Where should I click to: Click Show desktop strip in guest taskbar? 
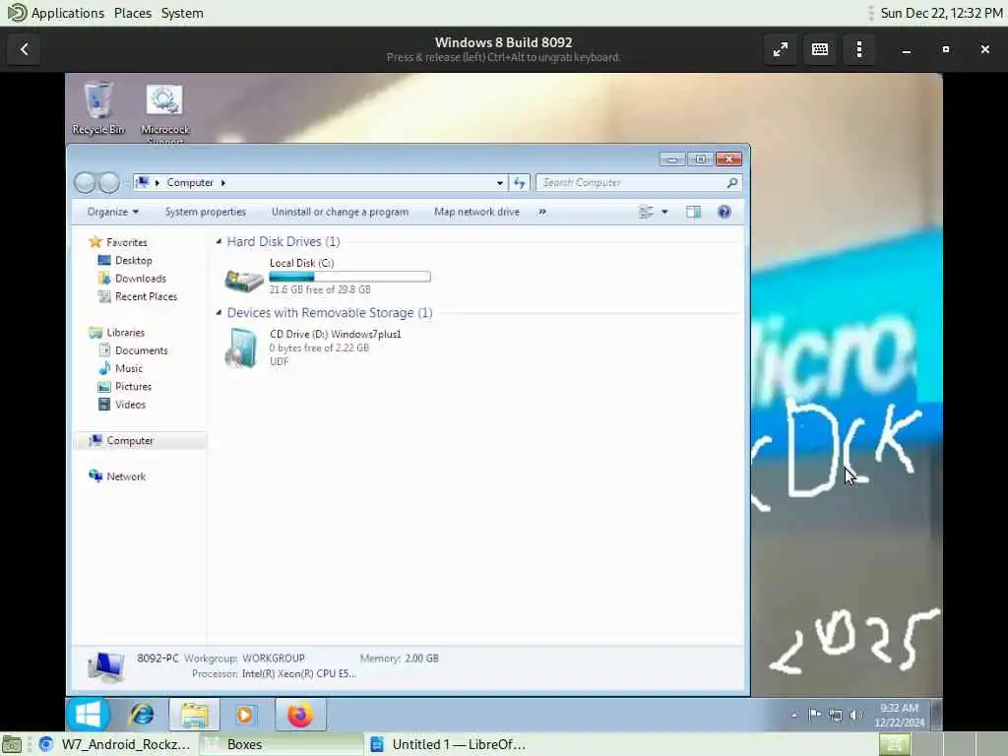coord(937,715)
